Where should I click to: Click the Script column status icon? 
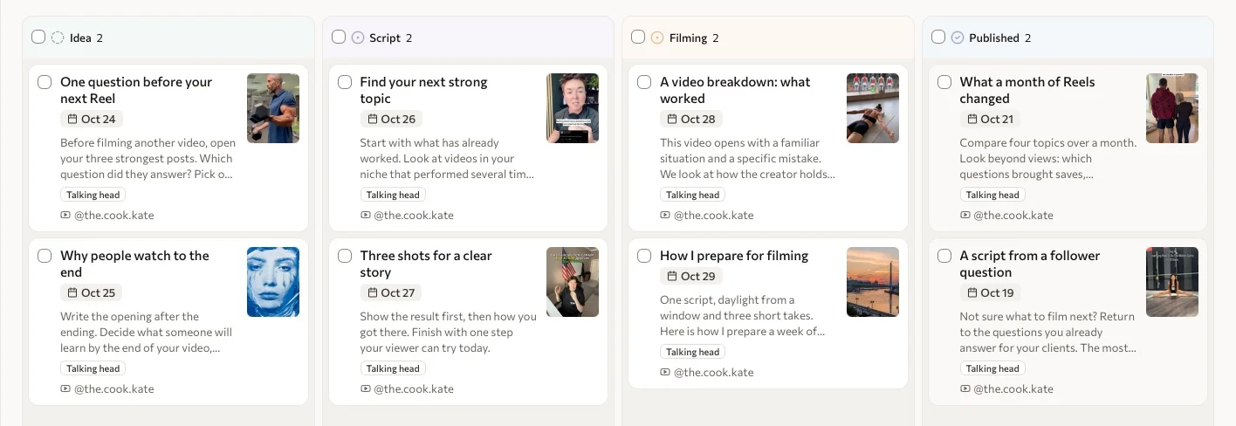358,38
